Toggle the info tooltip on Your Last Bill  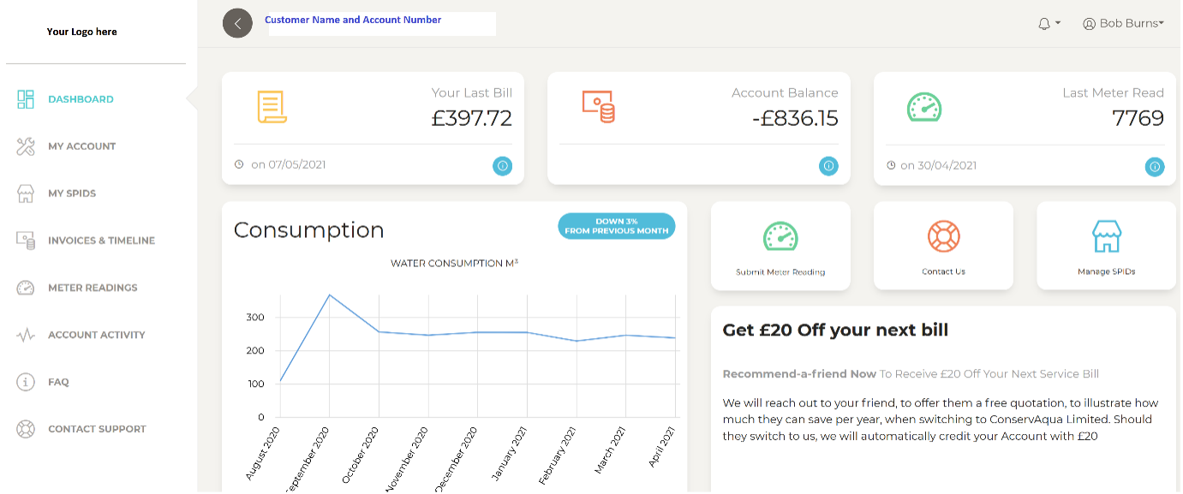pyautogui.click(x=503, y=166)
